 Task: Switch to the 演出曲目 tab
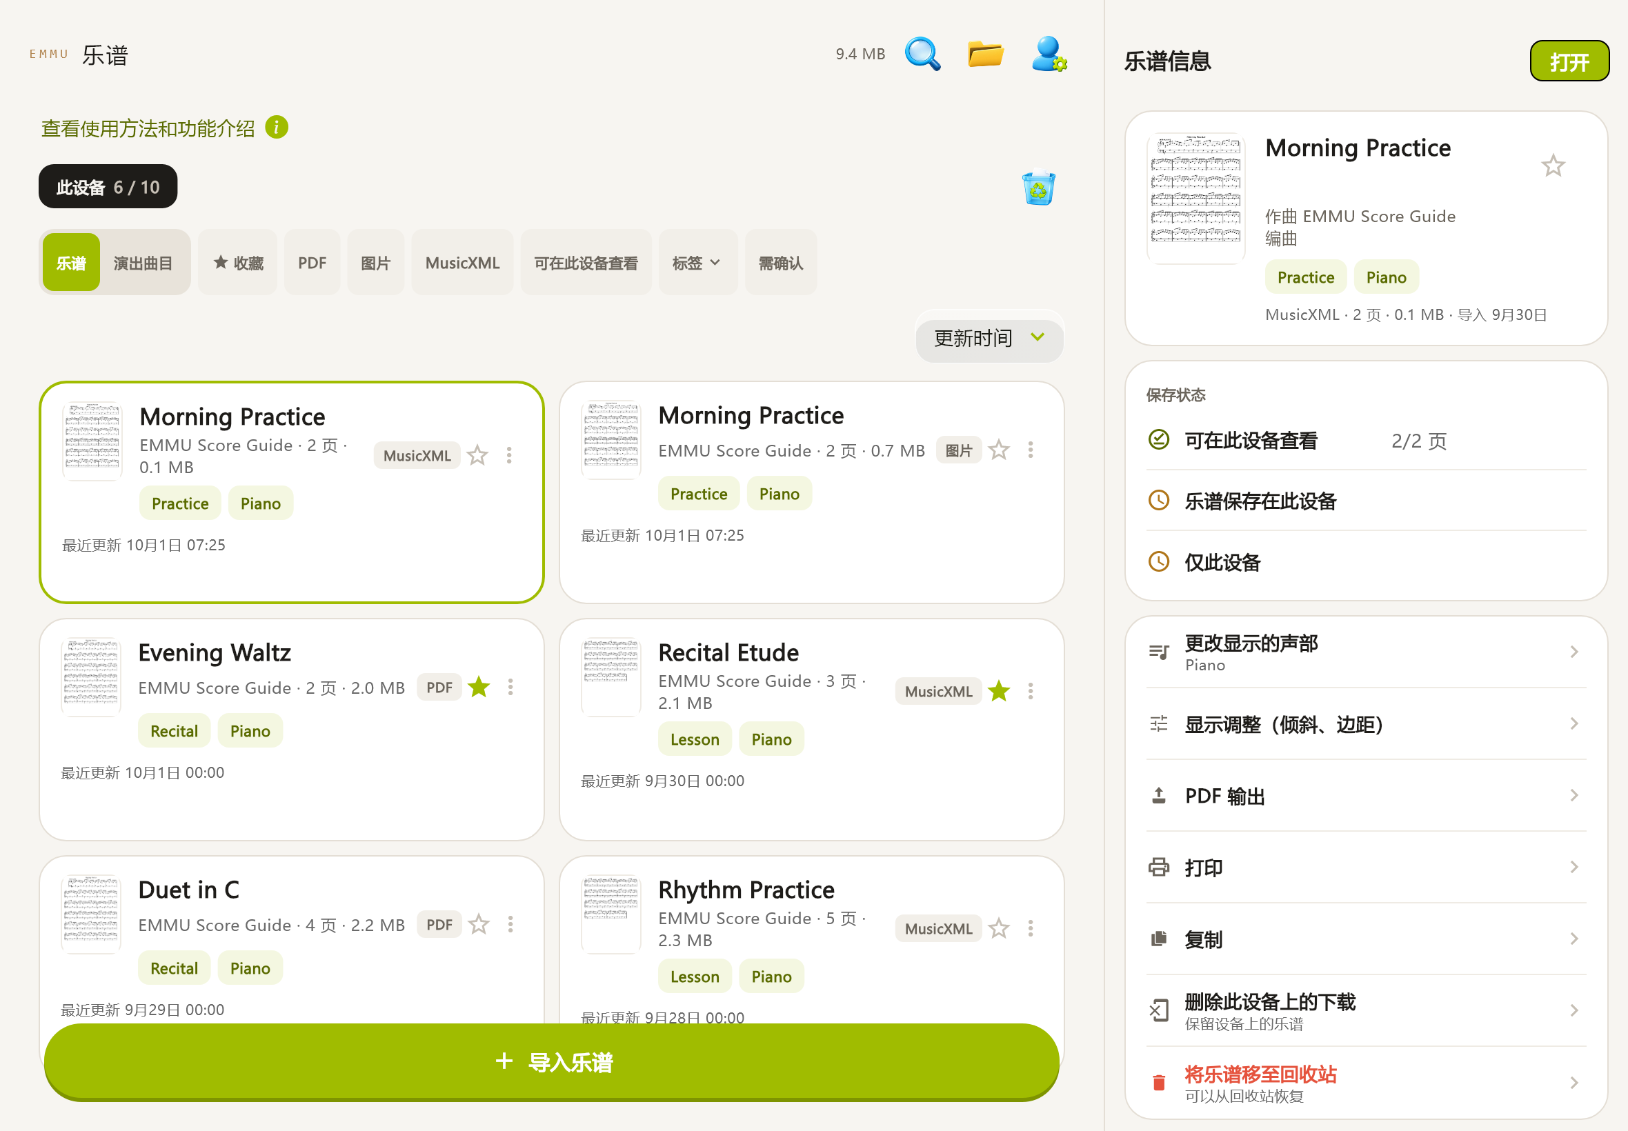pos(143,263)
